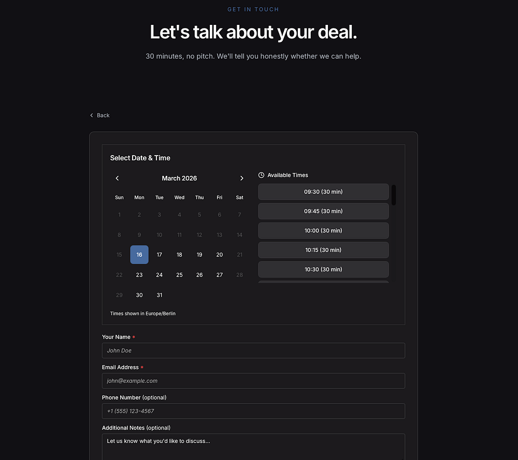Book the 10:30 (30 min) time slot

323,270
